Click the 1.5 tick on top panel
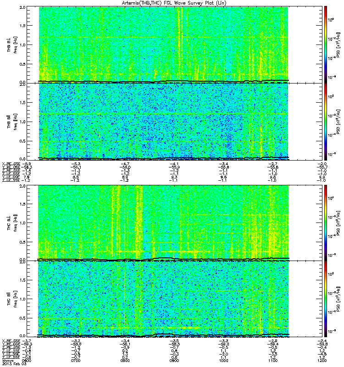This screenshot has width=344, height=367. (22, 26)
